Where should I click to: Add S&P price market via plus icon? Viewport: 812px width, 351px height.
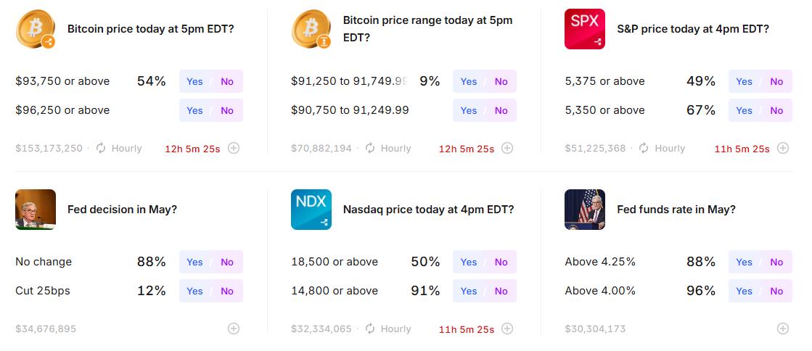(783, 148)
